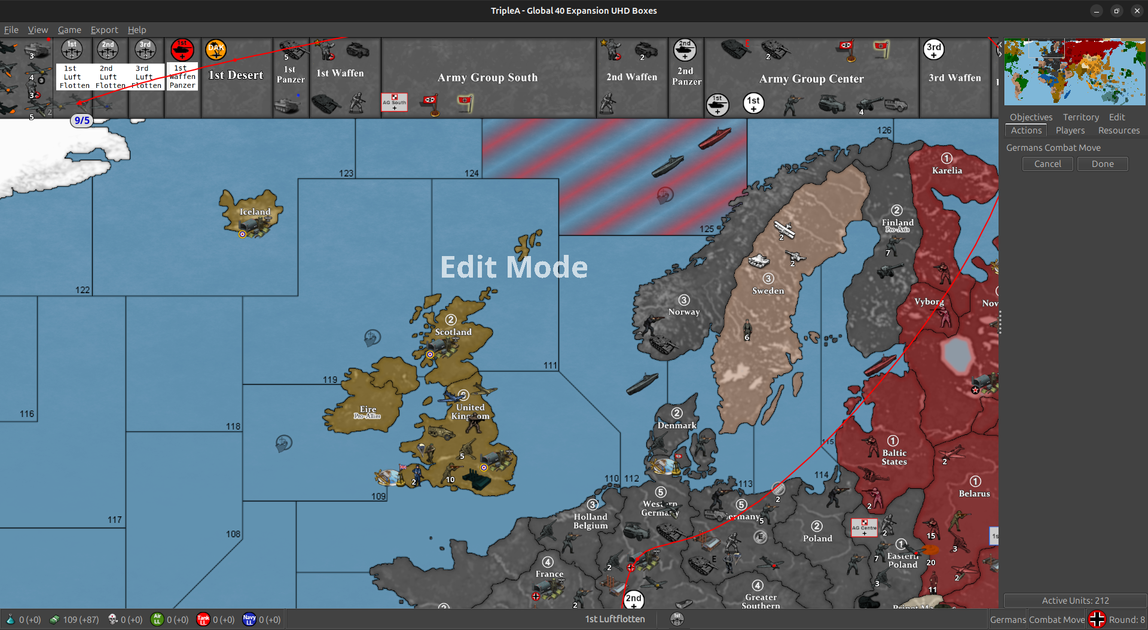
Task: Open the Export menu
Action: pyautogui.click(x=104, y=29)
